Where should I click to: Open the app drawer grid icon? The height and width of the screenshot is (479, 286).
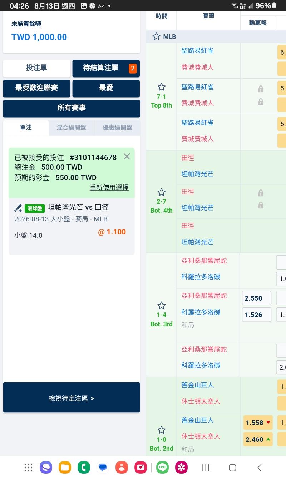pyautogui.click(x=28, y=467)
